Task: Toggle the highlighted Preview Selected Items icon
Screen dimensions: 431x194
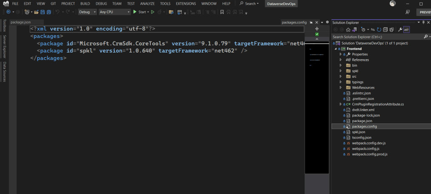Action: pyautogui.click(x=407, y=30)
